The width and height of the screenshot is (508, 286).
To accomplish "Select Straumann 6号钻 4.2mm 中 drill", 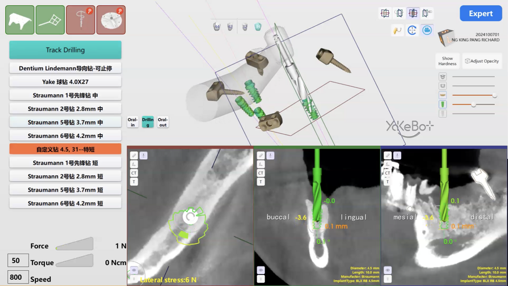I will point(65,136).
